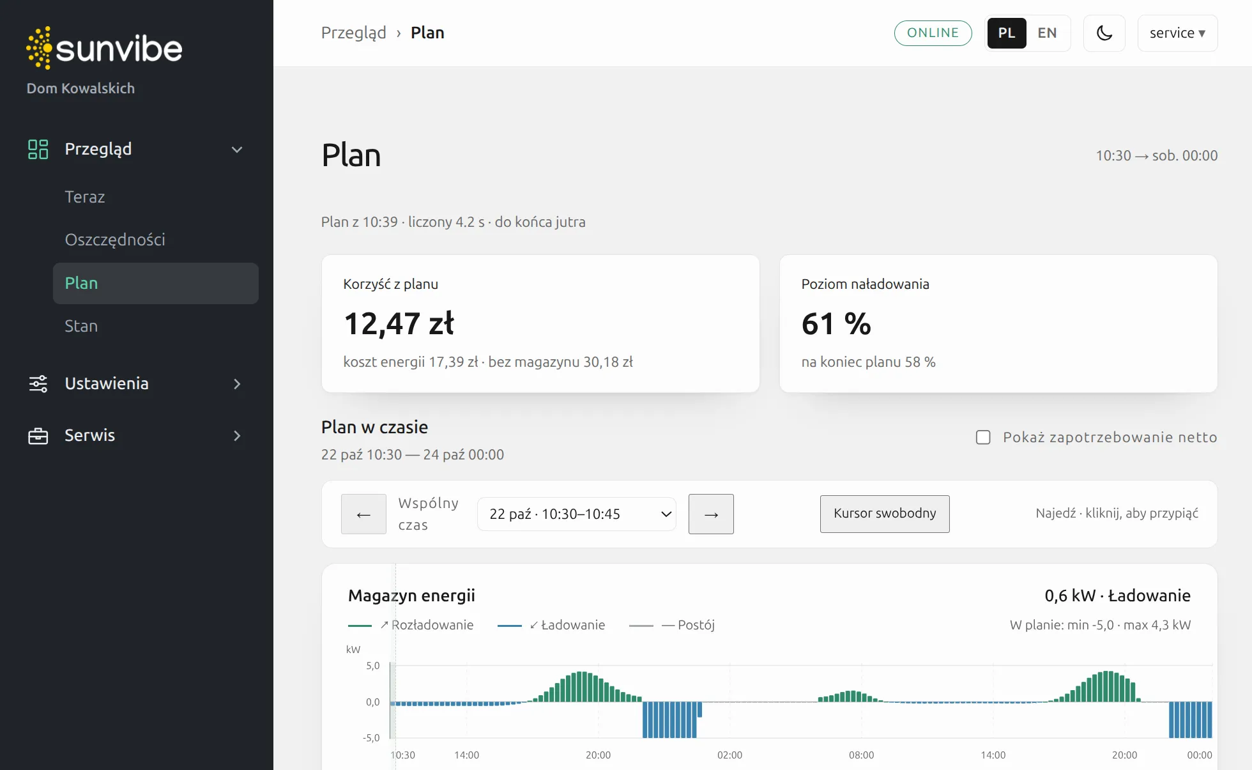This screenshot has height=770, width=1252.
Task: Open Oszczędności in the sidebar
Action: [115, 240]
